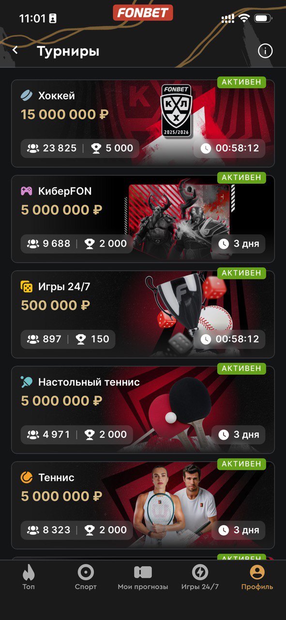Screen dimensions: 286x620
Task: Tap trophy icon in hockey card
Action: 96,148
